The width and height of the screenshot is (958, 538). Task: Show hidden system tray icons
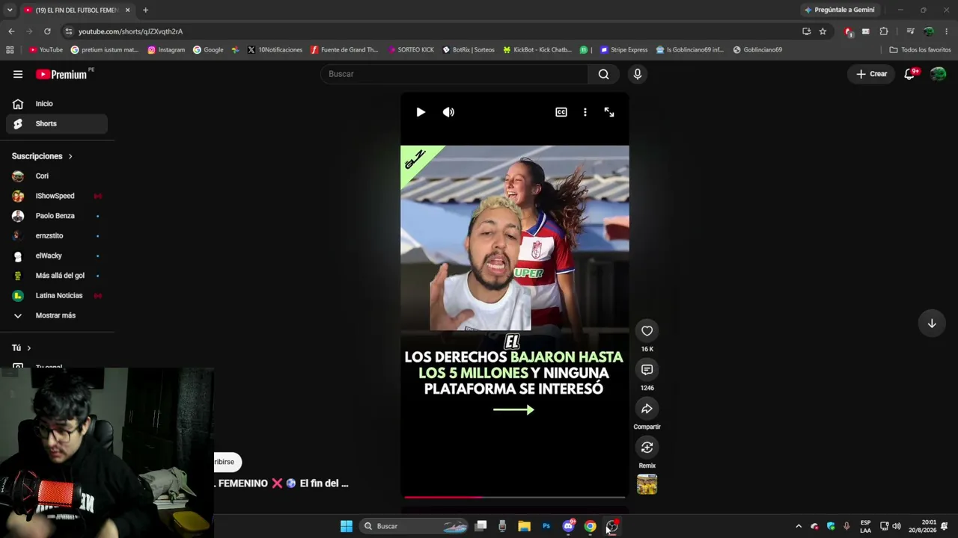799,526
